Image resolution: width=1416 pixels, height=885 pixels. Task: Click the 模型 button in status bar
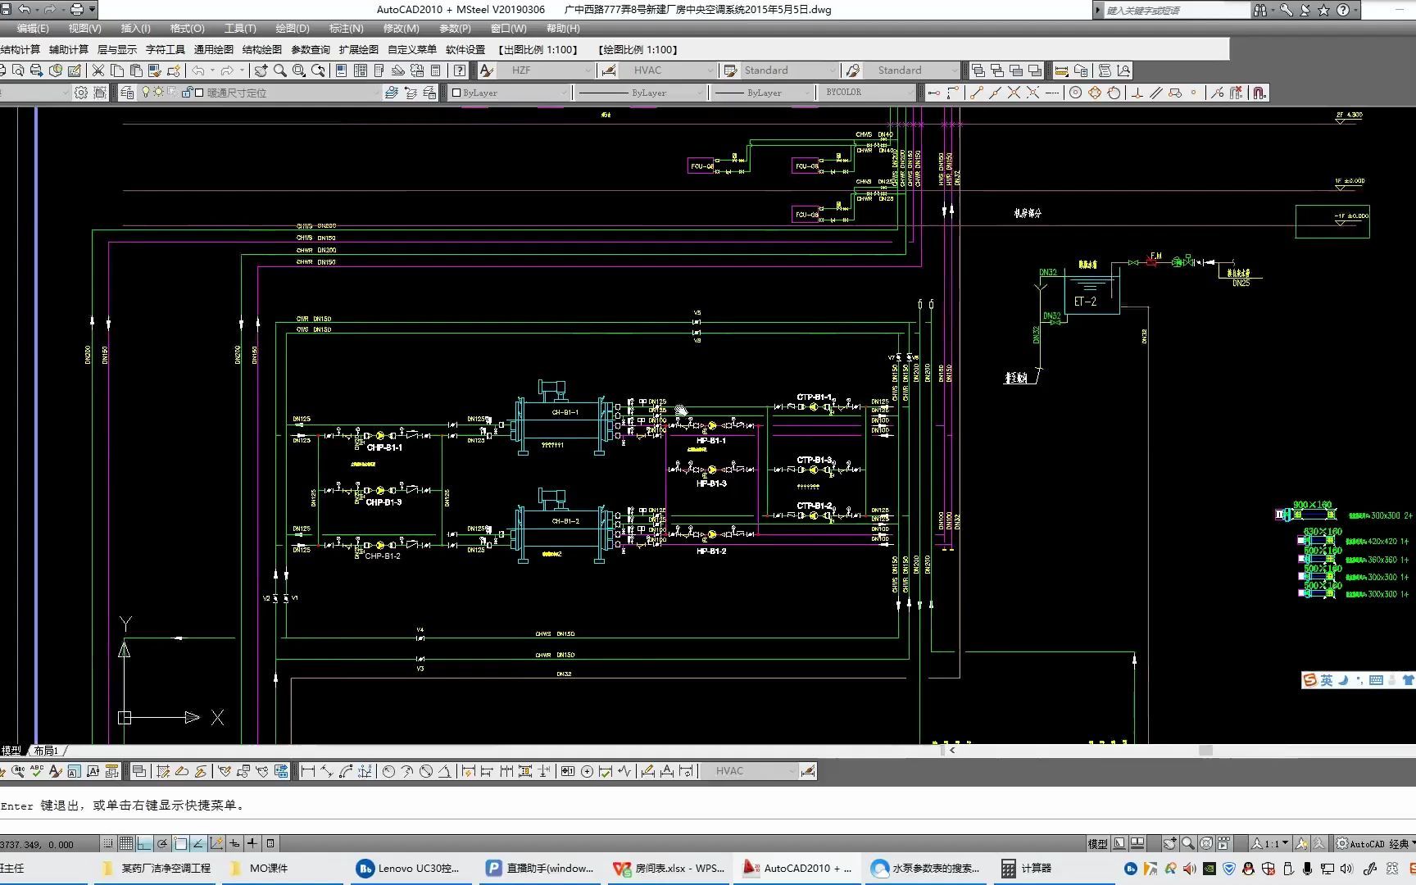[1098, 843]
